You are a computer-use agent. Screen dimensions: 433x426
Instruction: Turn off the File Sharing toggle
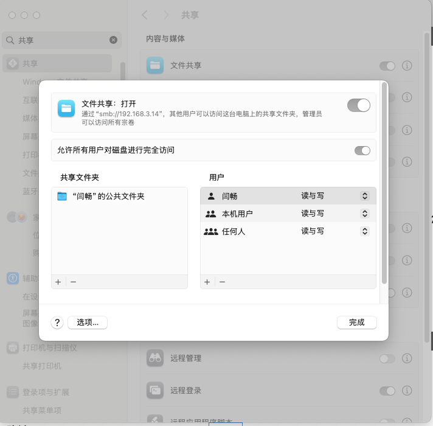coord(358,105)
